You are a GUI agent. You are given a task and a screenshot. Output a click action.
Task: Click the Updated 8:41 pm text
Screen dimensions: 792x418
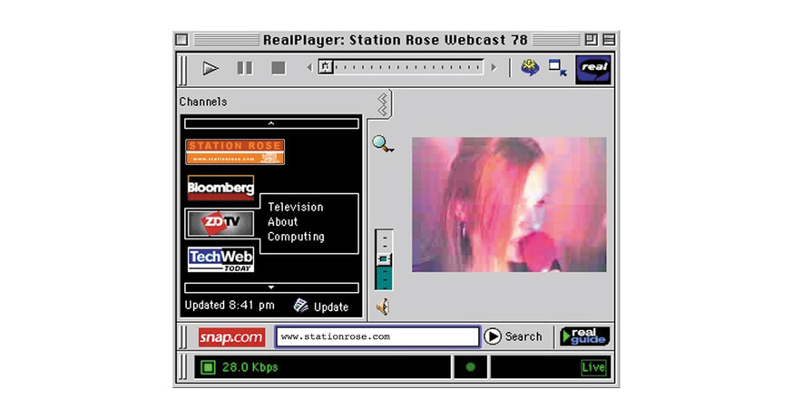pos(230,305)
